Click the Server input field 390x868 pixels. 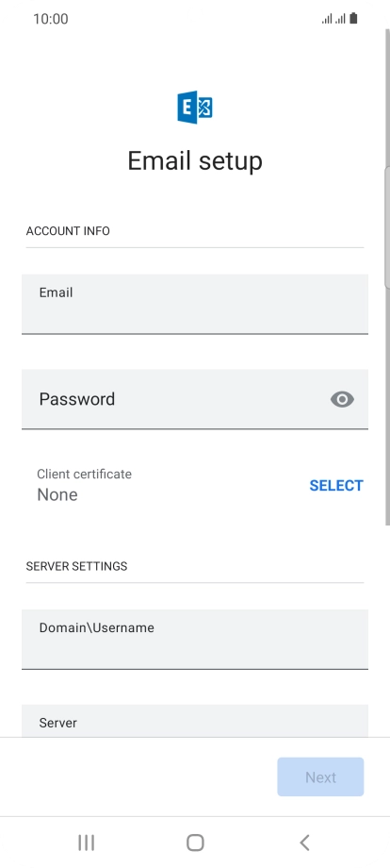point(195,721)
